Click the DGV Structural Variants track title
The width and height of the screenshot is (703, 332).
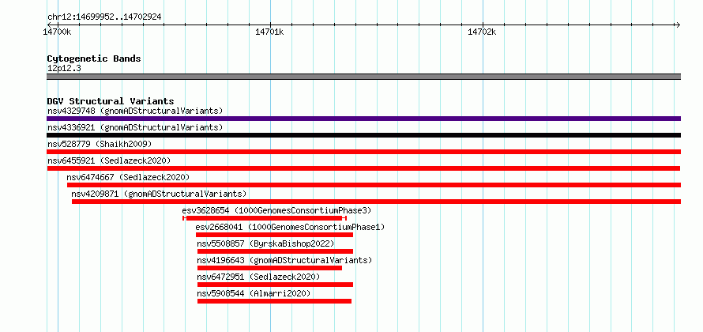pos(111,101)
